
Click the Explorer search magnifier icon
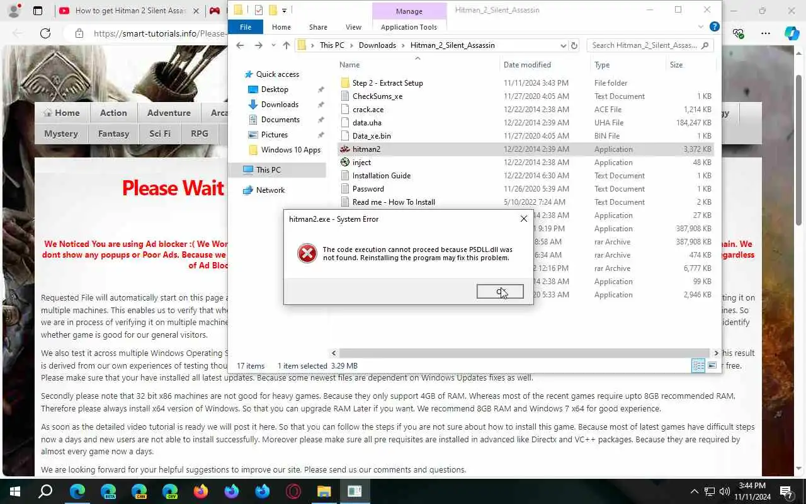[705, 45]
